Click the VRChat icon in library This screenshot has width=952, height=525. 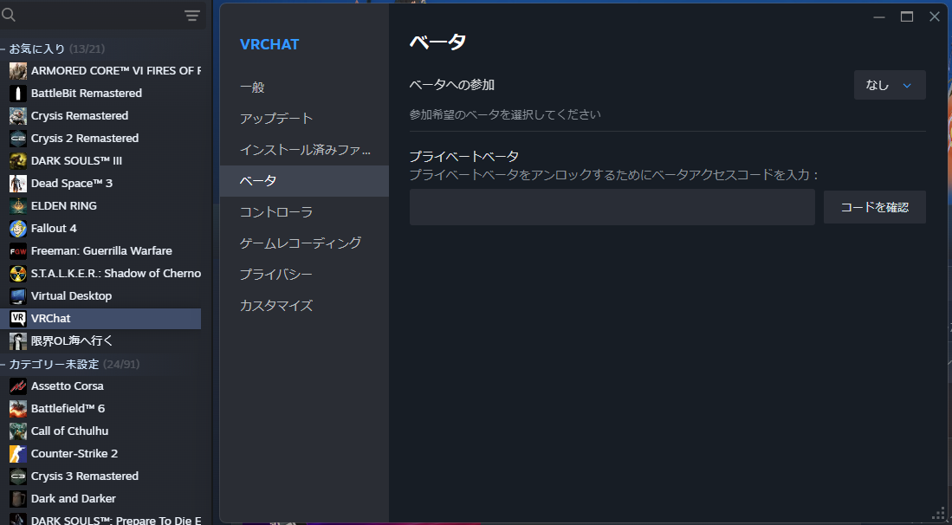[x=18, y=318]
